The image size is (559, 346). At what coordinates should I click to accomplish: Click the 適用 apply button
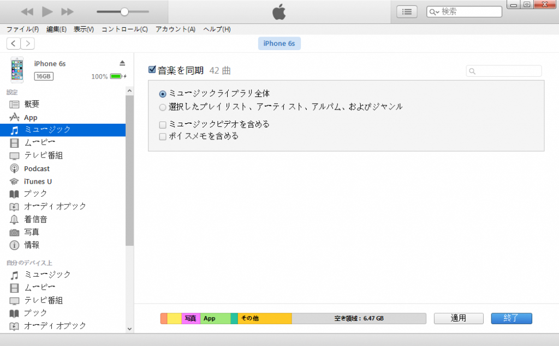[459, 318]
